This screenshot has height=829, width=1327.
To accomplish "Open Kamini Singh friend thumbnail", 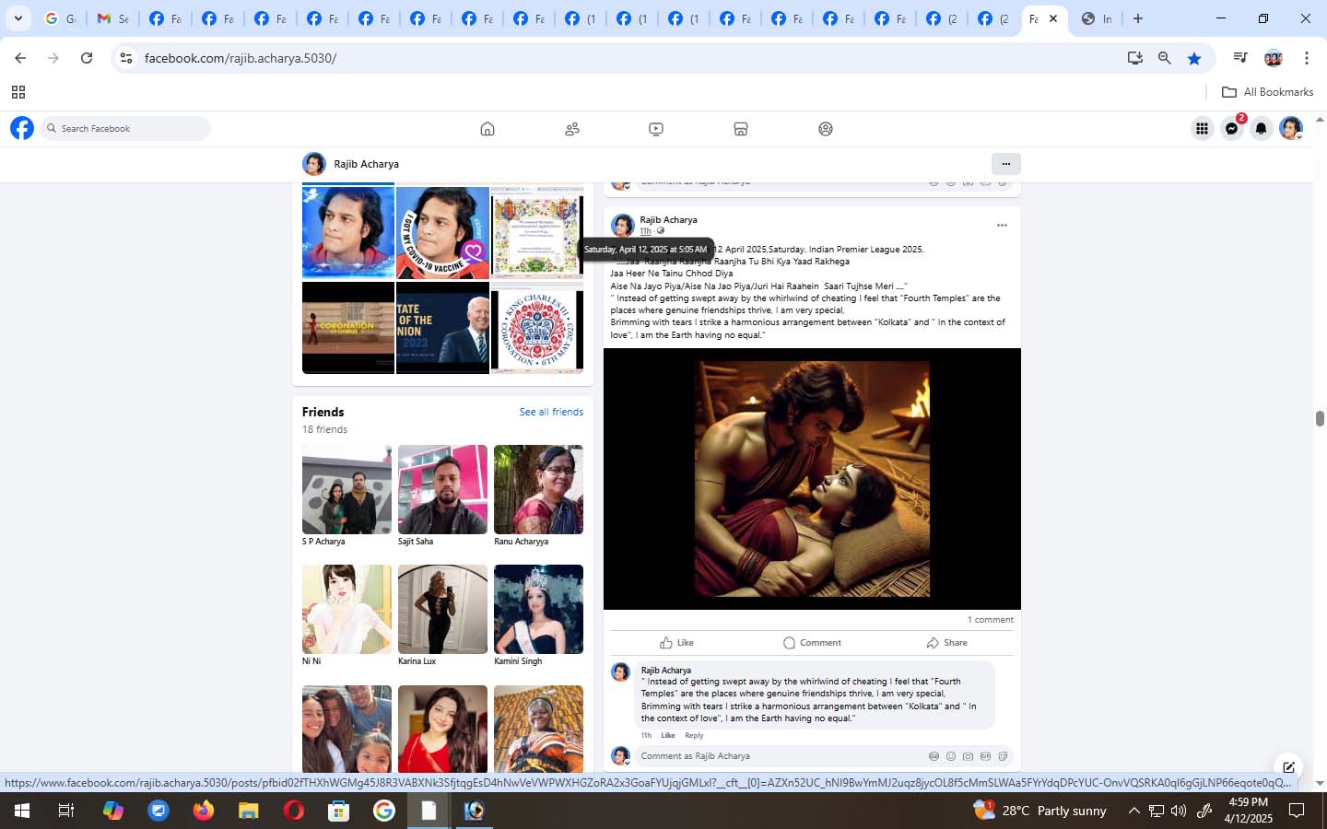I will (x=538, y=609).
